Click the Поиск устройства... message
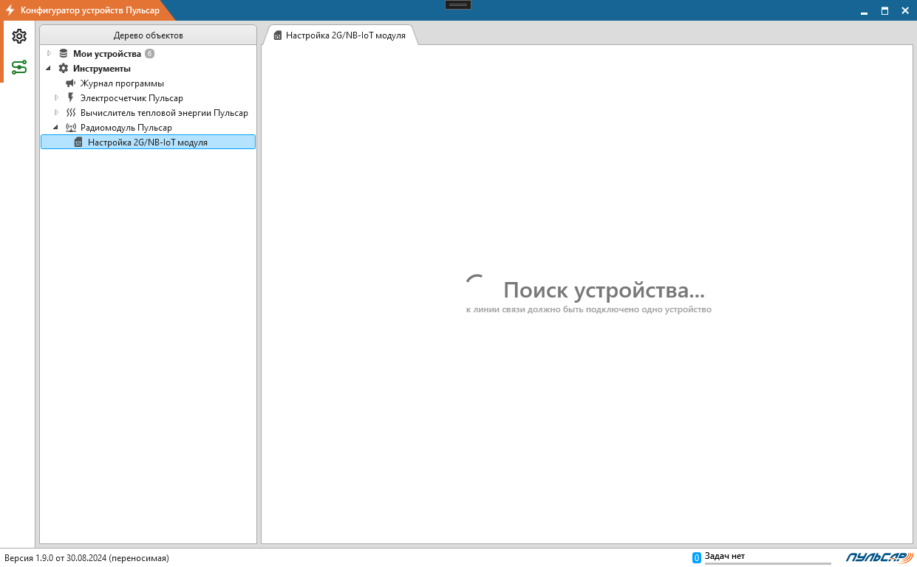Screen dimensions: 917x567 [604, 289]
